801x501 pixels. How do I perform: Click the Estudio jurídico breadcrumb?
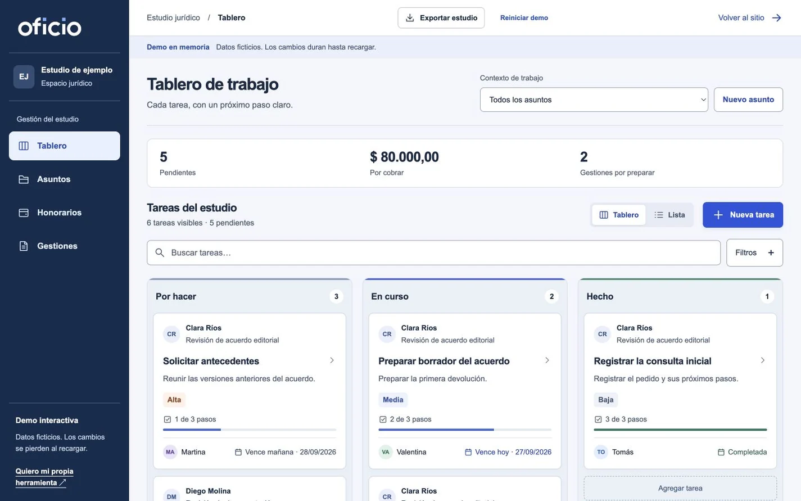click(x=173, y=18)
